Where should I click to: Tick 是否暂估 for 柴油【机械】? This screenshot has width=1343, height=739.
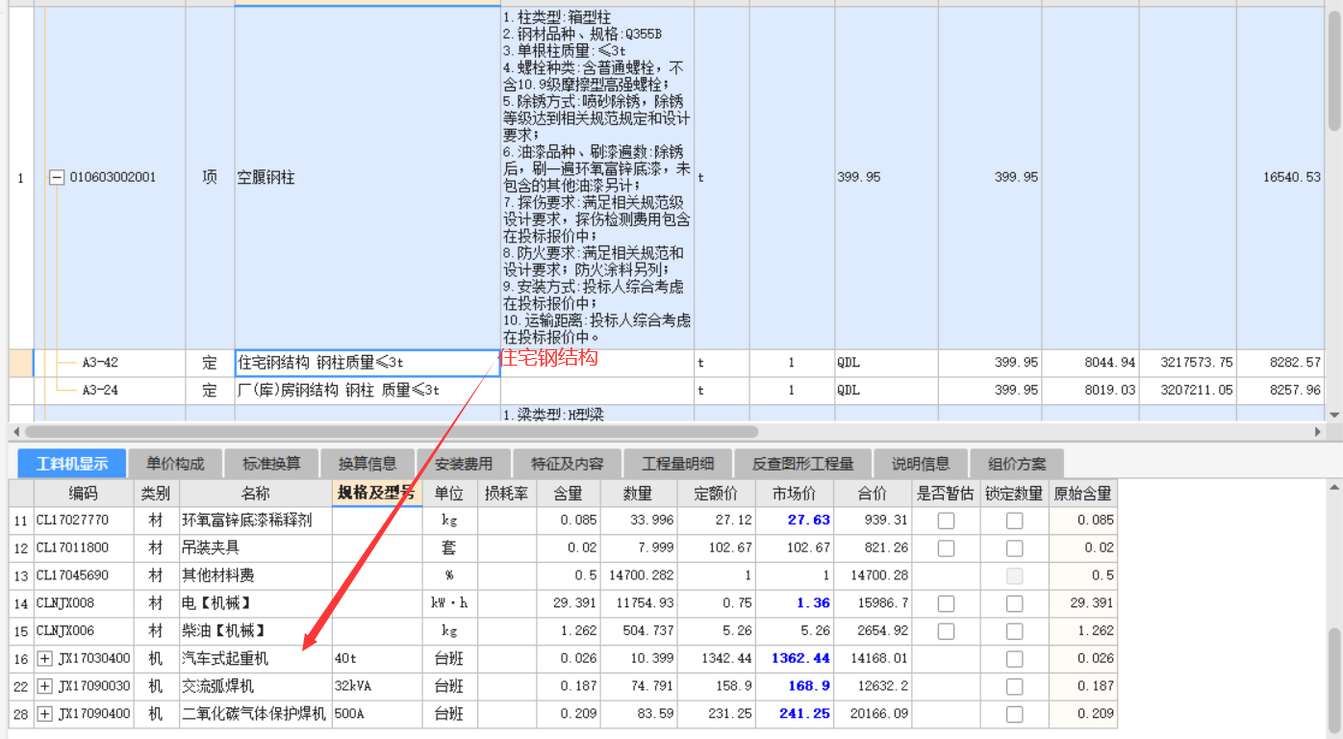(x=947, y=631)
